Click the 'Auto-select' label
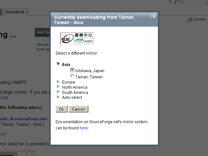 pos(72,97)
